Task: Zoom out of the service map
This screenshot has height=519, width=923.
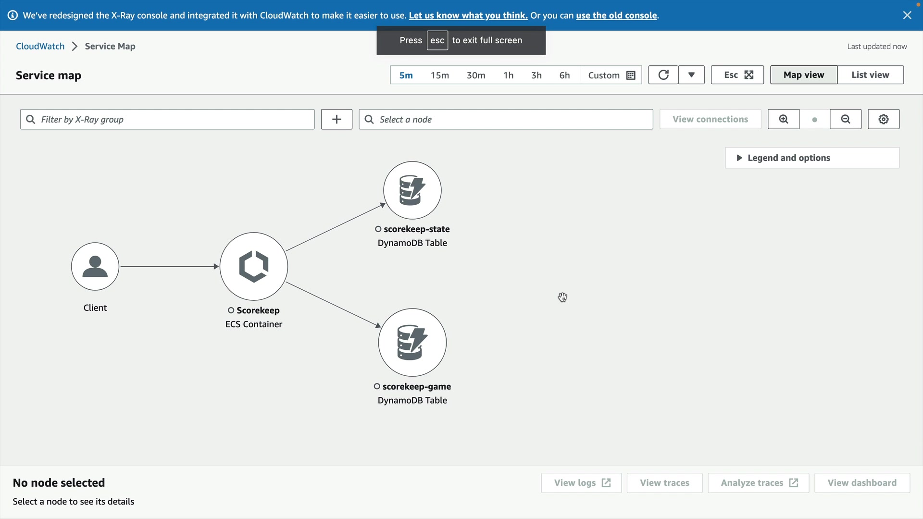Action: [x=846, y=119]
